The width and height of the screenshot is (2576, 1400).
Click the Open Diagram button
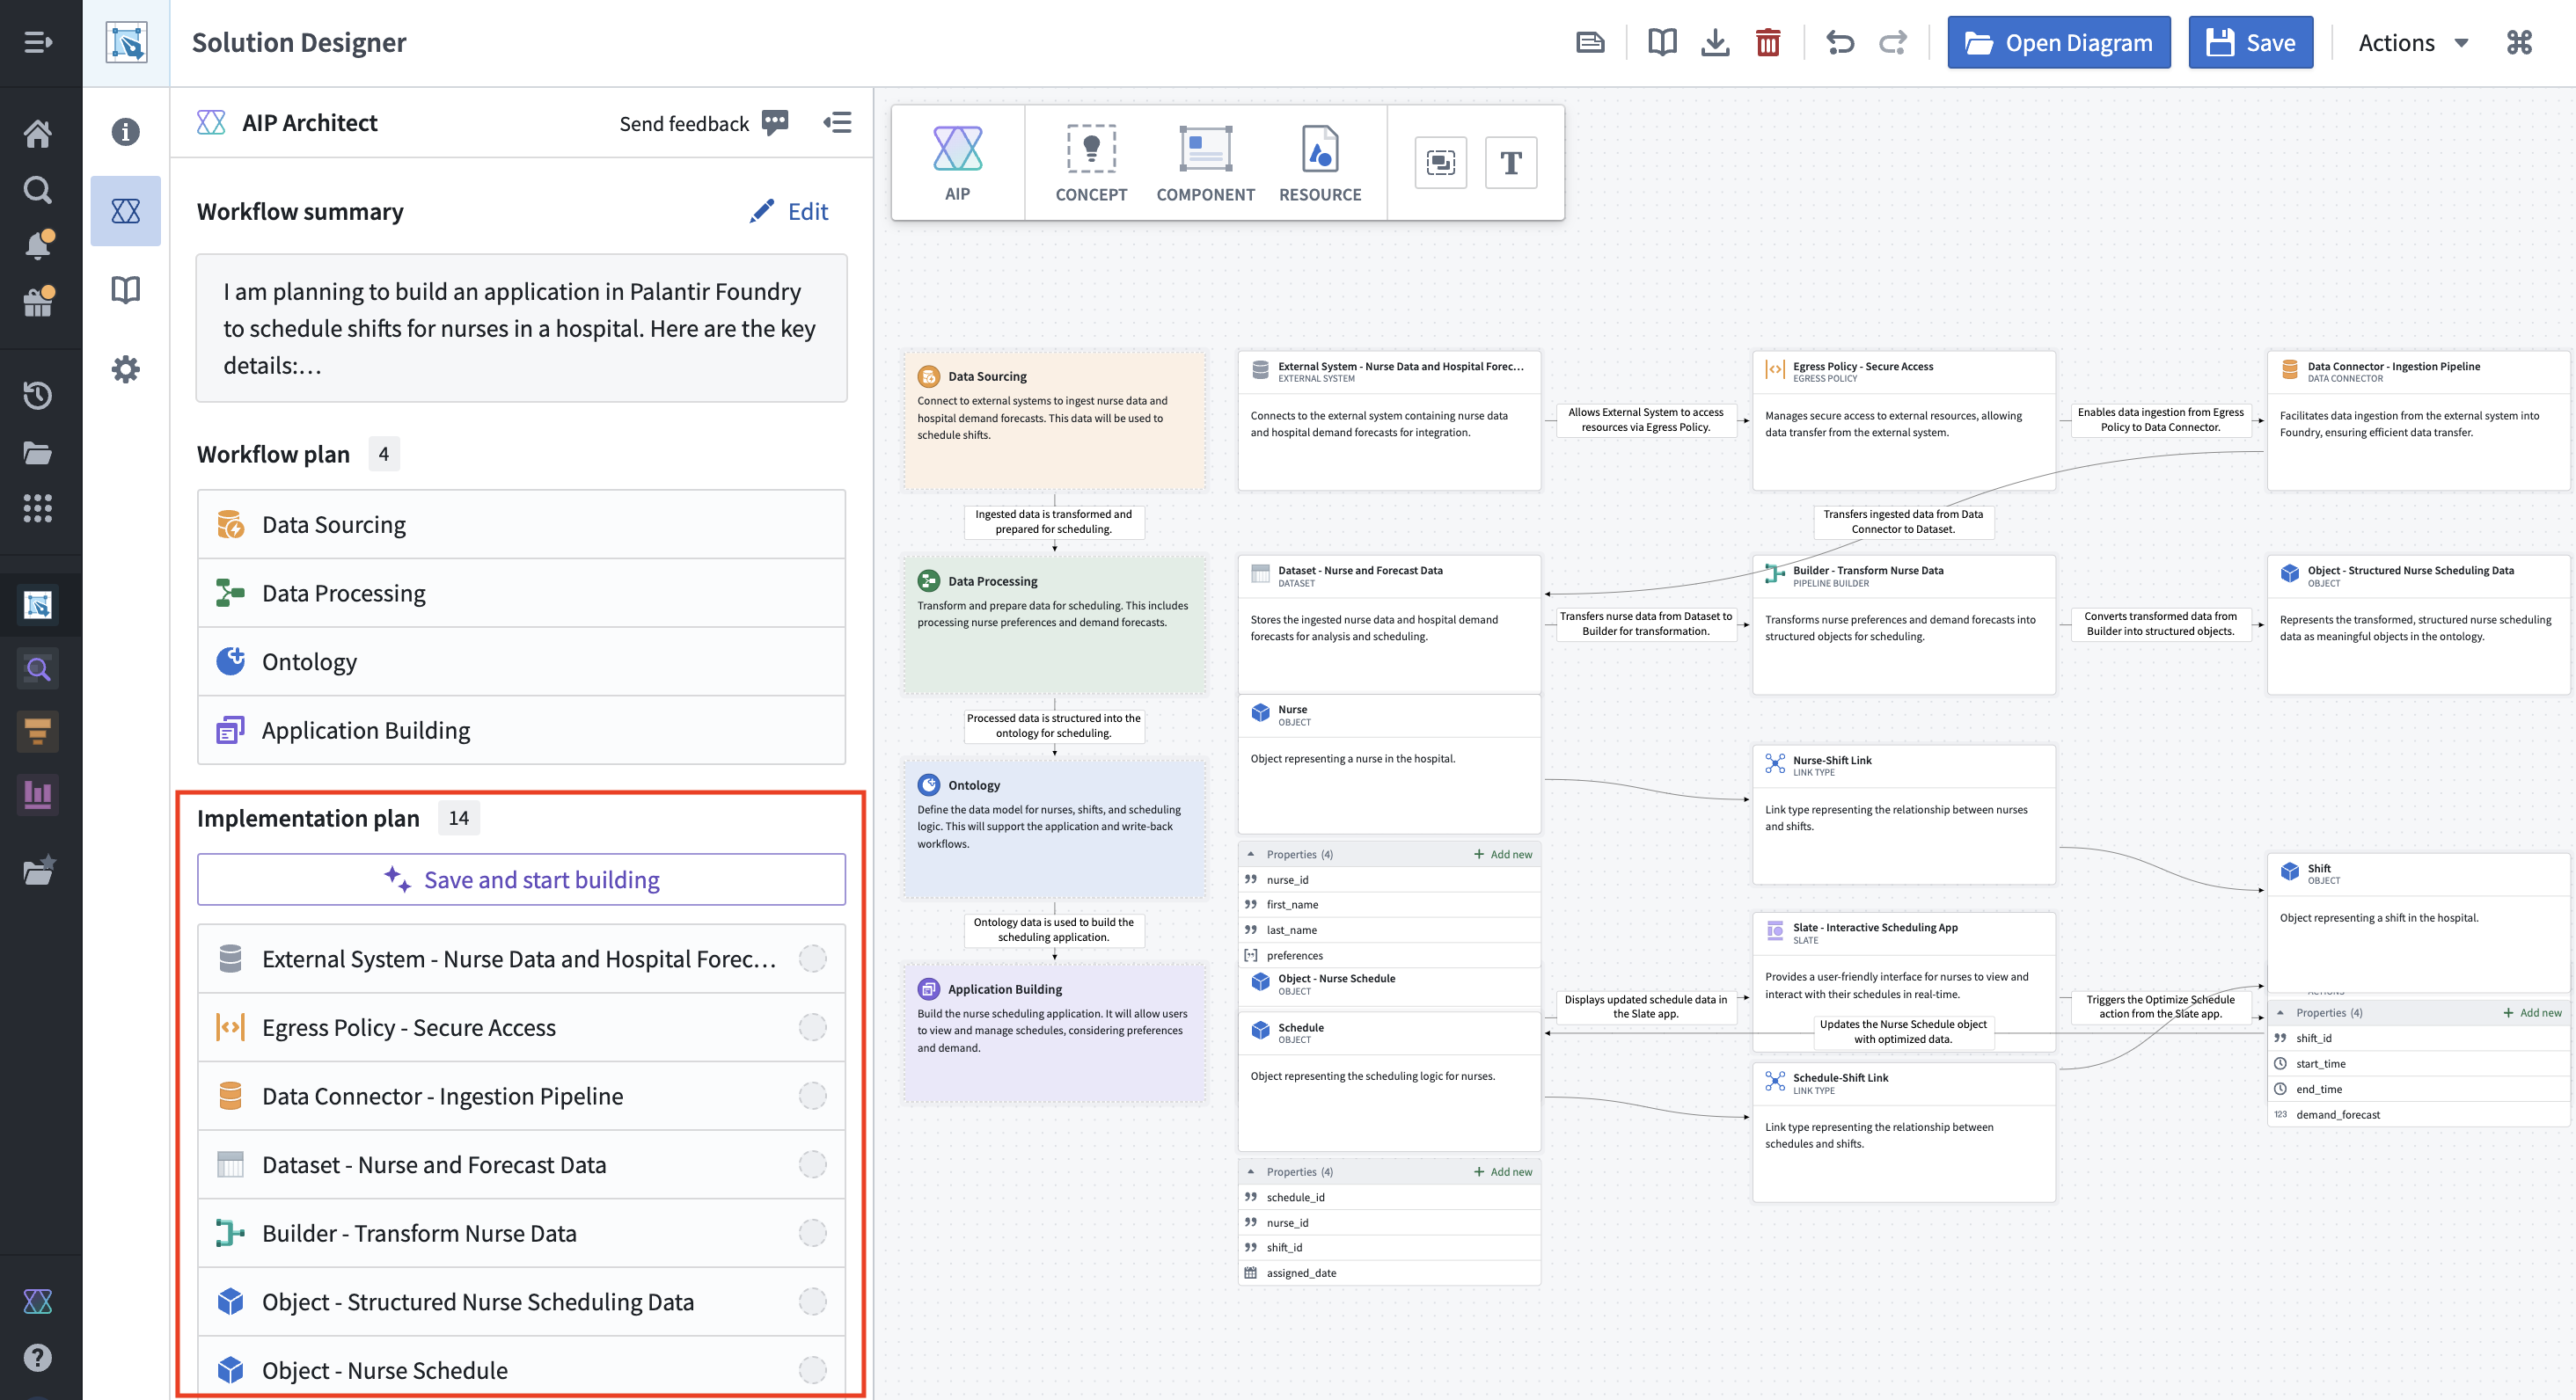(x=2059, y=42)
